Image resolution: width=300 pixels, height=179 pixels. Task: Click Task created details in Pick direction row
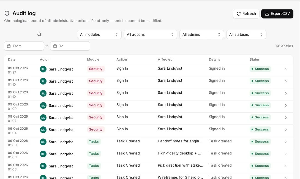(220, 166)
